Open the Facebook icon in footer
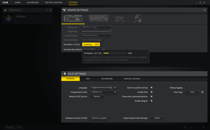Screen dimensions: 210x130 197,128
